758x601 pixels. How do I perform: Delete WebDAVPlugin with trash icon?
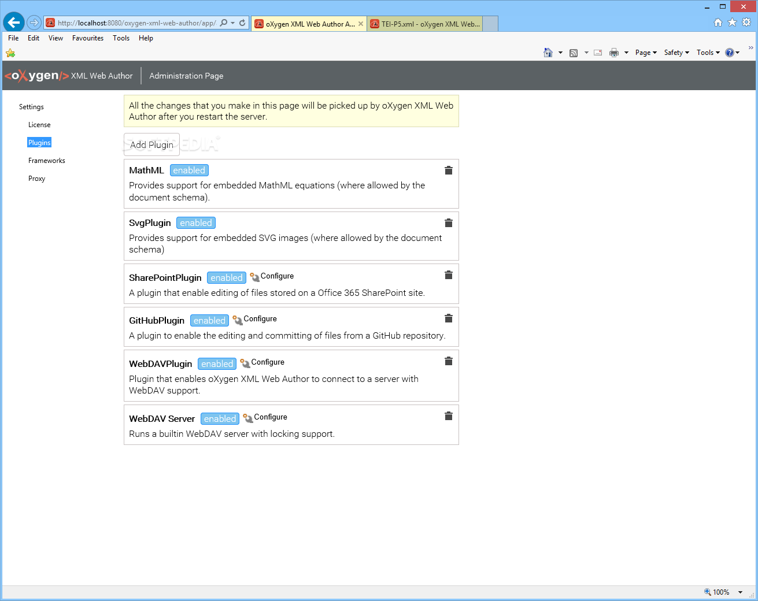[448, 361]
